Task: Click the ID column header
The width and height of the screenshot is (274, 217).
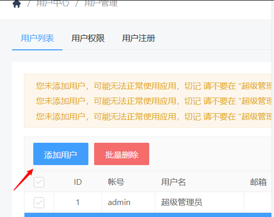Action: click(78, 182)
